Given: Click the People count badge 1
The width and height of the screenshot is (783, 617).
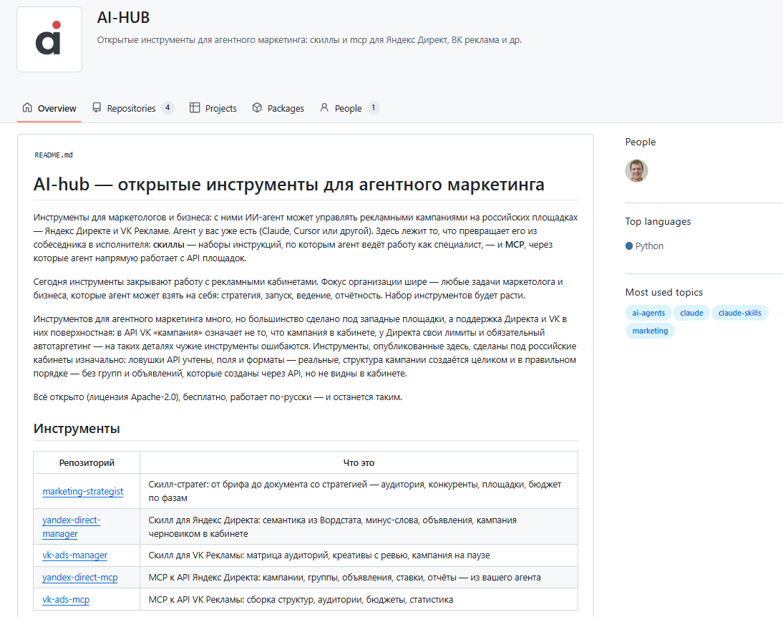Looking at the screenshot, I should click(373, 107).
